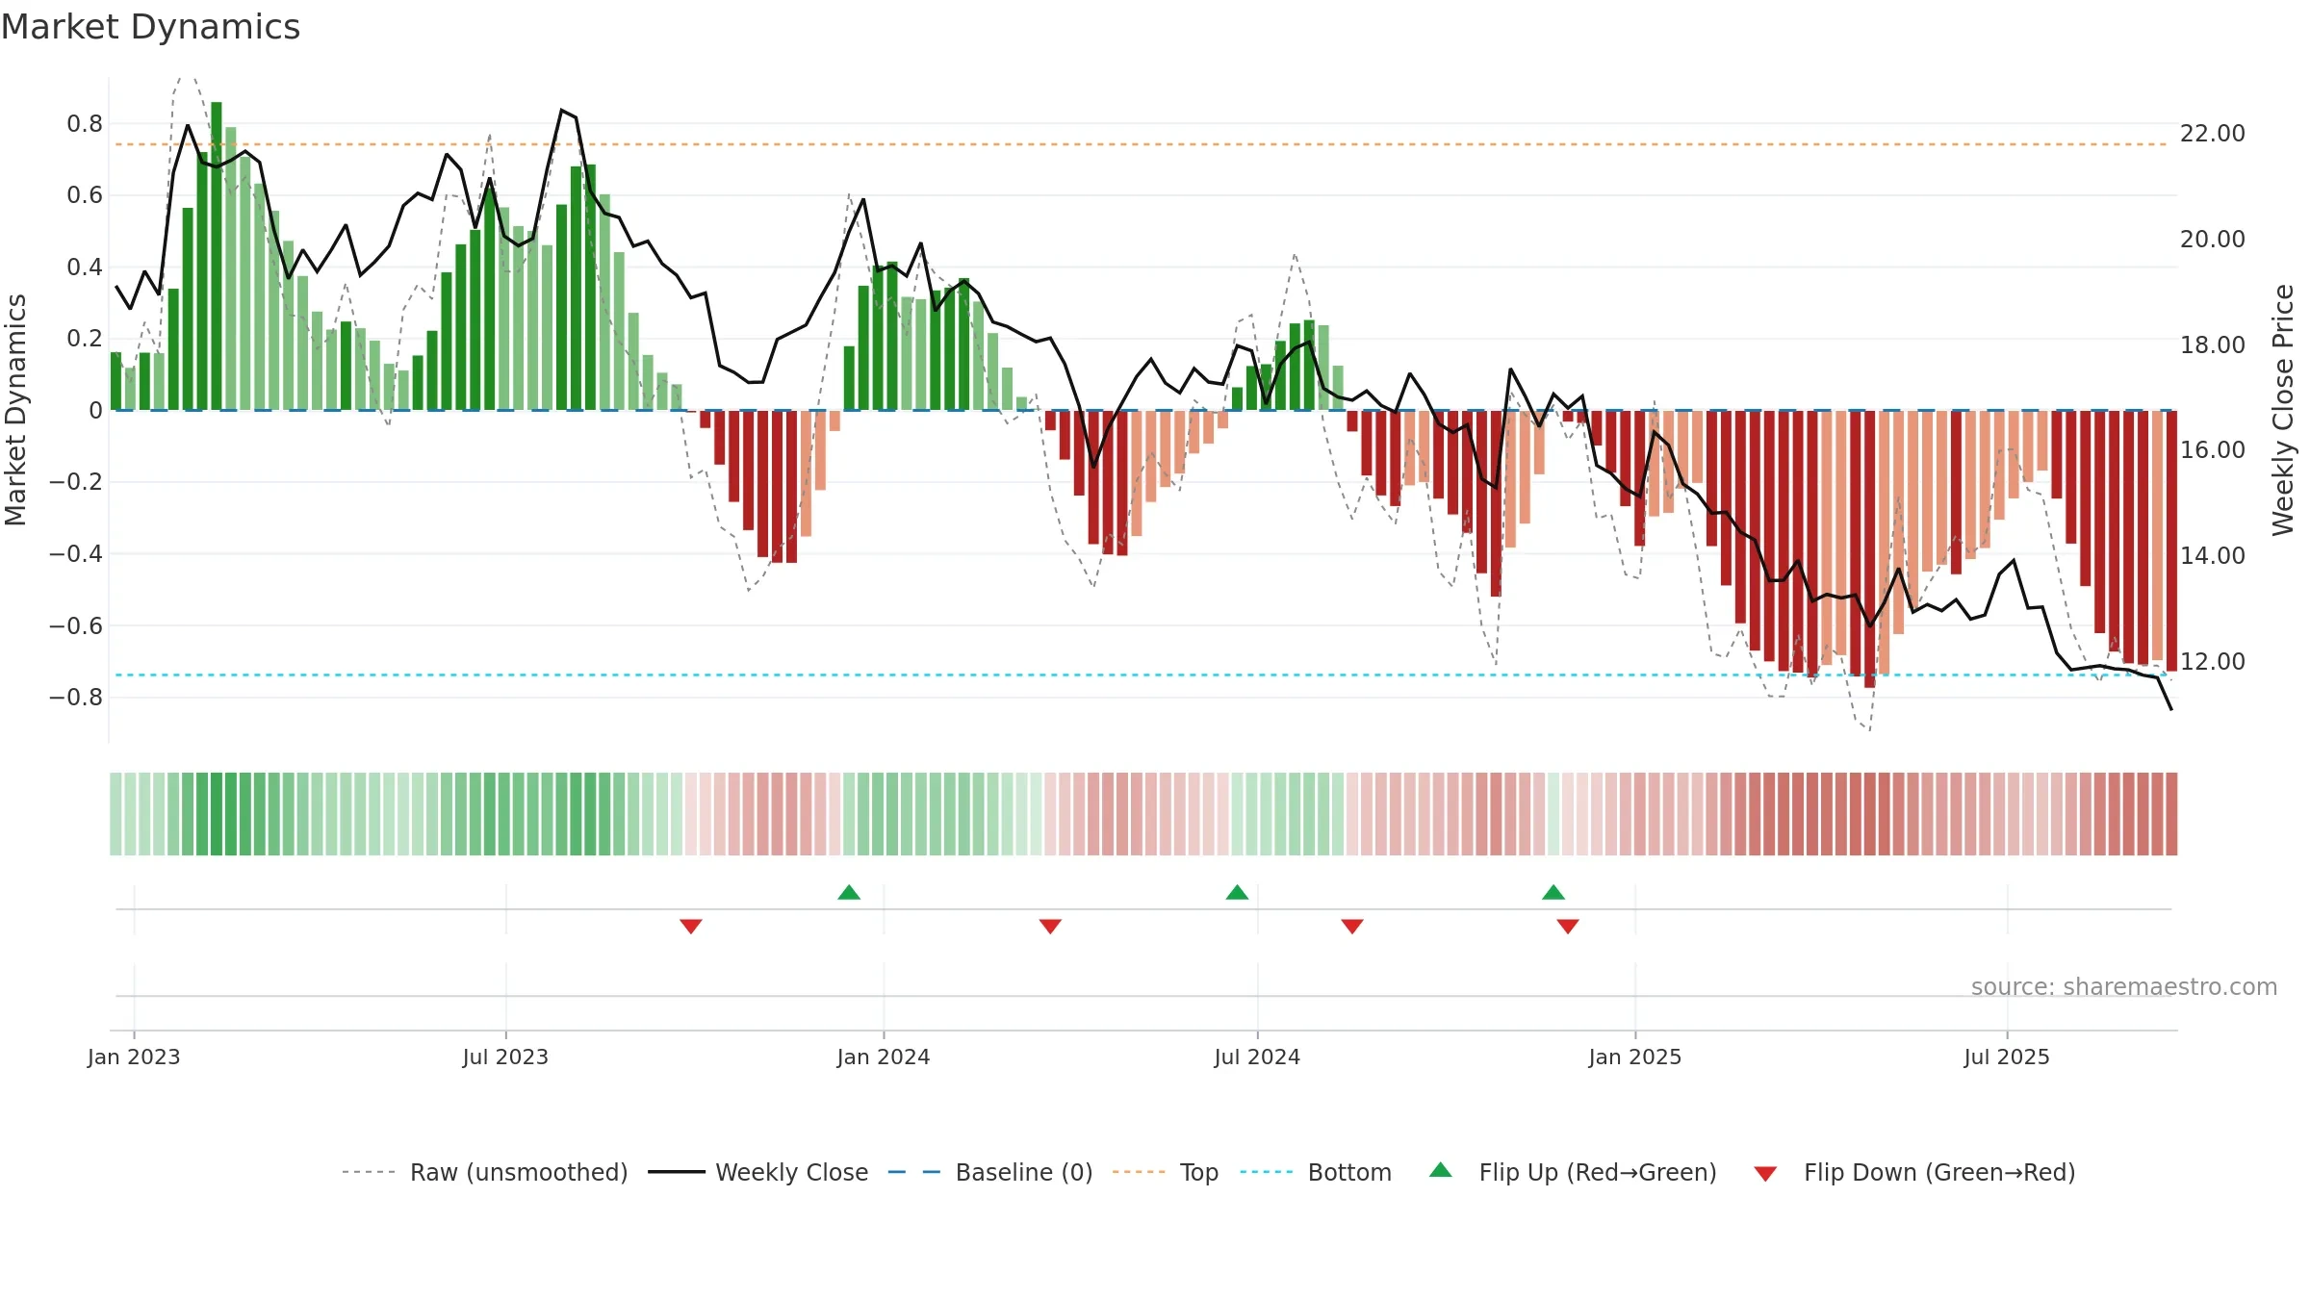This screenshot has width=2310, height=1299.
Task: Click the 12.00 price axis label
Action: (2213, 662)
